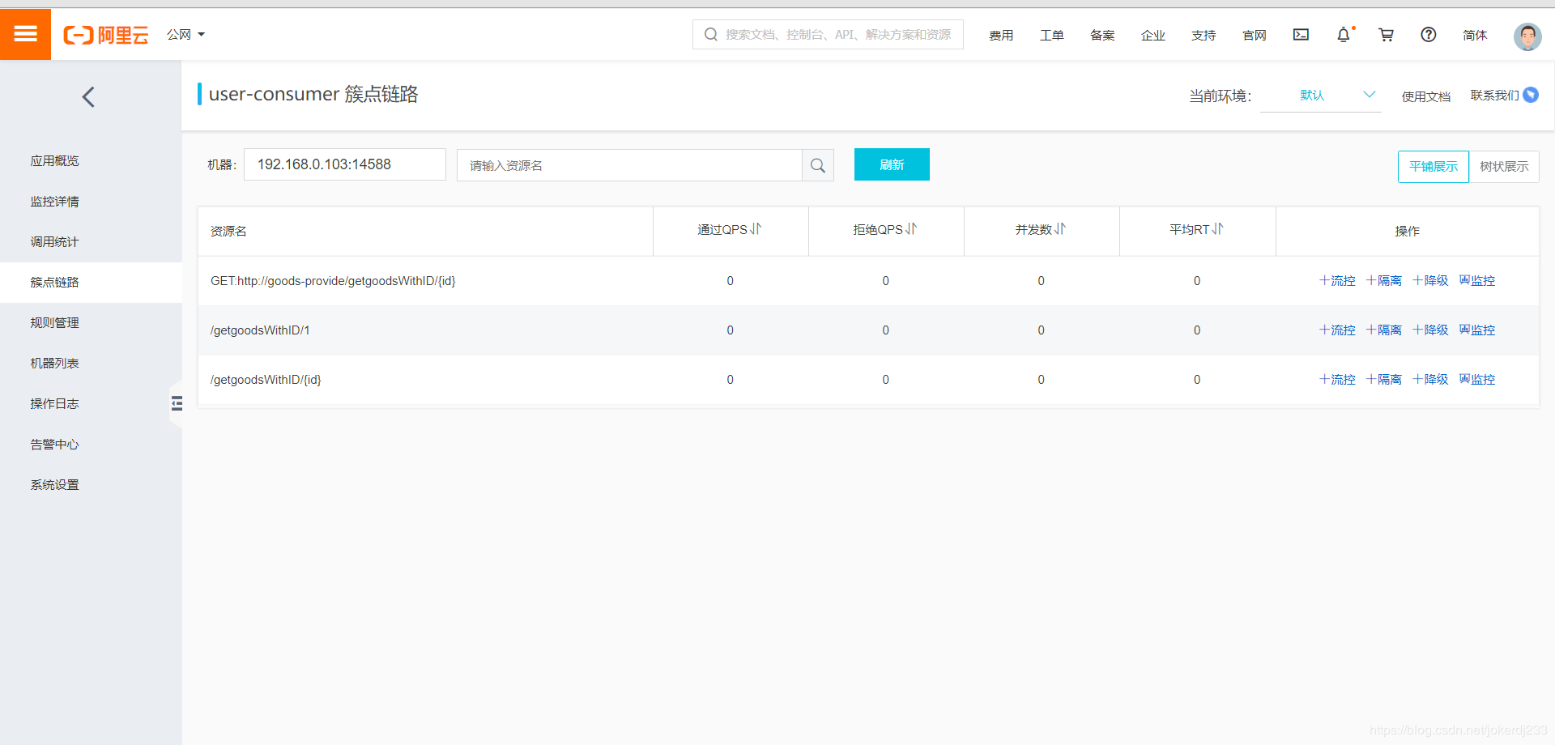Open the 机器 machine selector
1555x745 pixels.
pyautogui.click(x=345, y=164)
